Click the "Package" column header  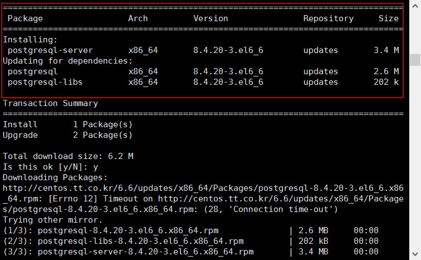pos(25,18)
